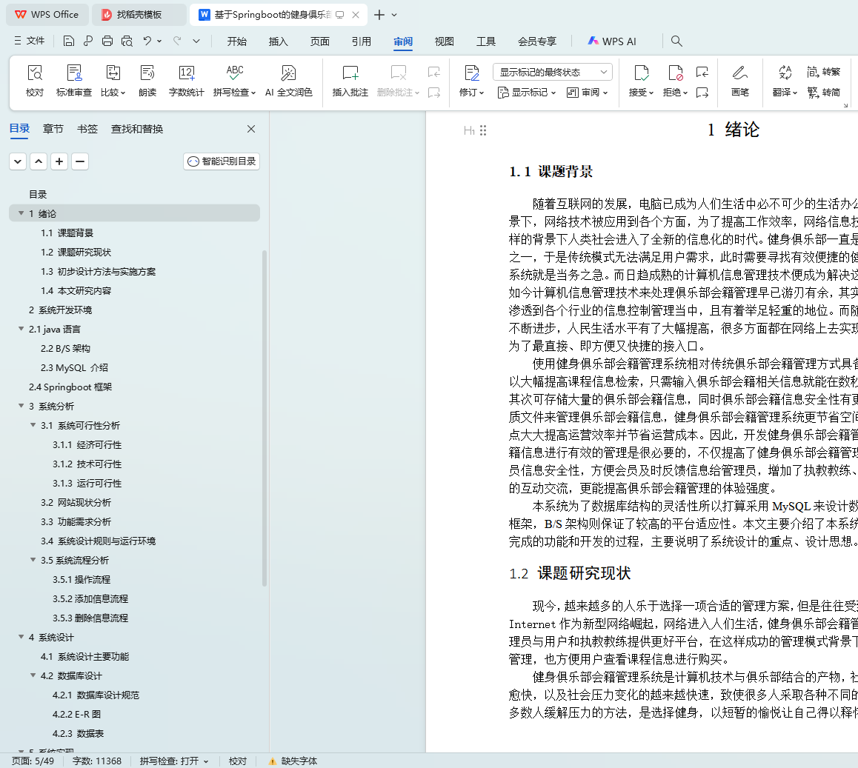The height and width of the screenshot is (768, 858).
Task: Switch to the 章节 panel tab
Action: tap(53, 129)
